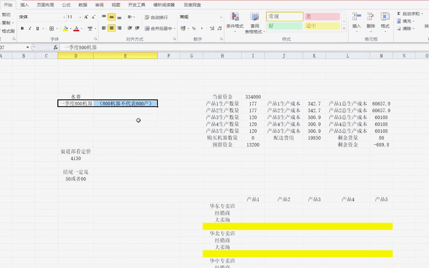Toggle middle vertical alignment
Screen dimensions: 429x268
112,17
